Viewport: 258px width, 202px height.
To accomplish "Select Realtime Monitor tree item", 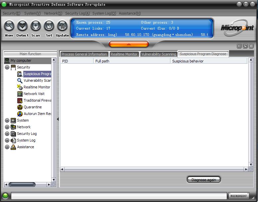I will 37,87.
